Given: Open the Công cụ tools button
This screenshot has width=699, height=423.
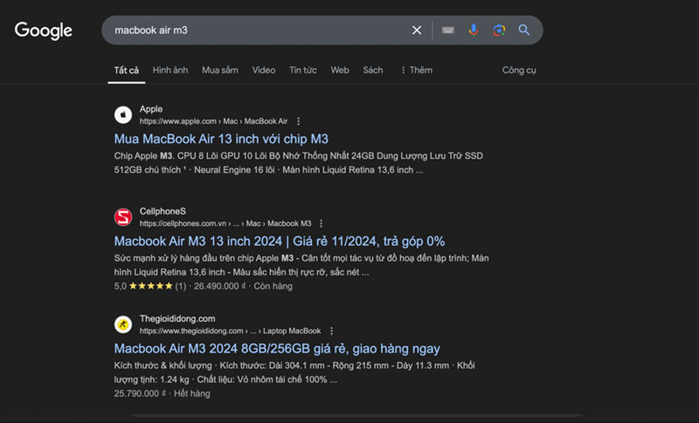Looking at the screenshot, I should pos(519,70).
